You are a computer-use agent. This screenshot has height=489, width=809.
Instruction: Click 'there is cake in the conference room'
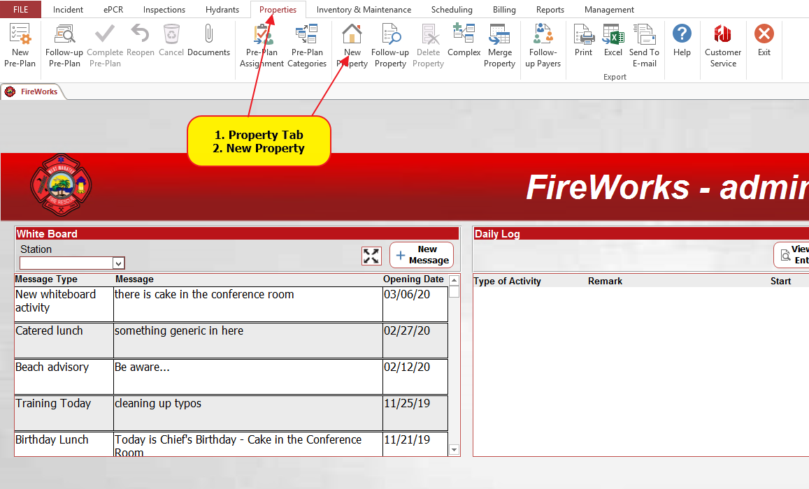[204, 294]
